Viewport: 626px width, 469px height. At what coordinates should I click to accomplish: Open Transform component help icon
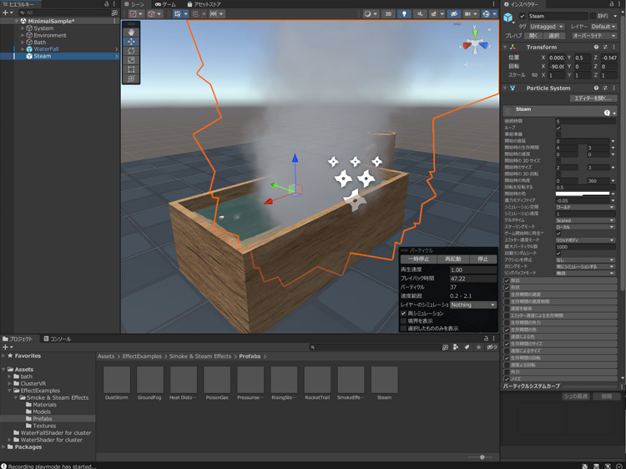(597, 48)
